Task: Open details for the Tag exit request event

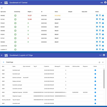Action: click(95, 100)
